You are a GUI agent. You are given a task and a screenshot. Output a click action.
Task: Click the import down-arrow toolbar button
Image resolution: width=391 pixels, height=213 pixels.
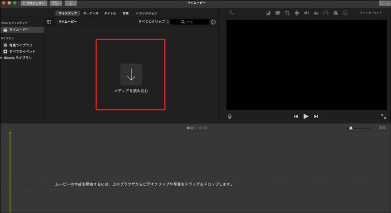click(71, 3)
